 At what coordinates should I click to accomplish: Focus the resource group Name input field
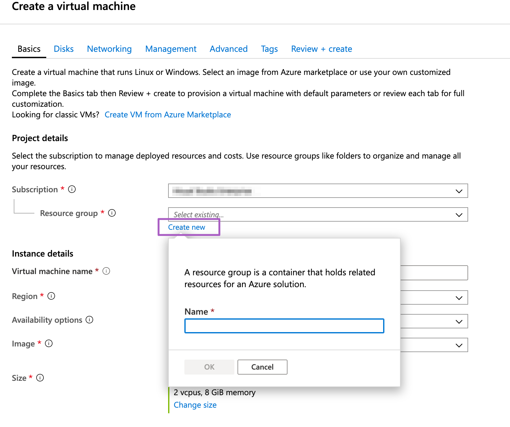click(x=284, y=326)
